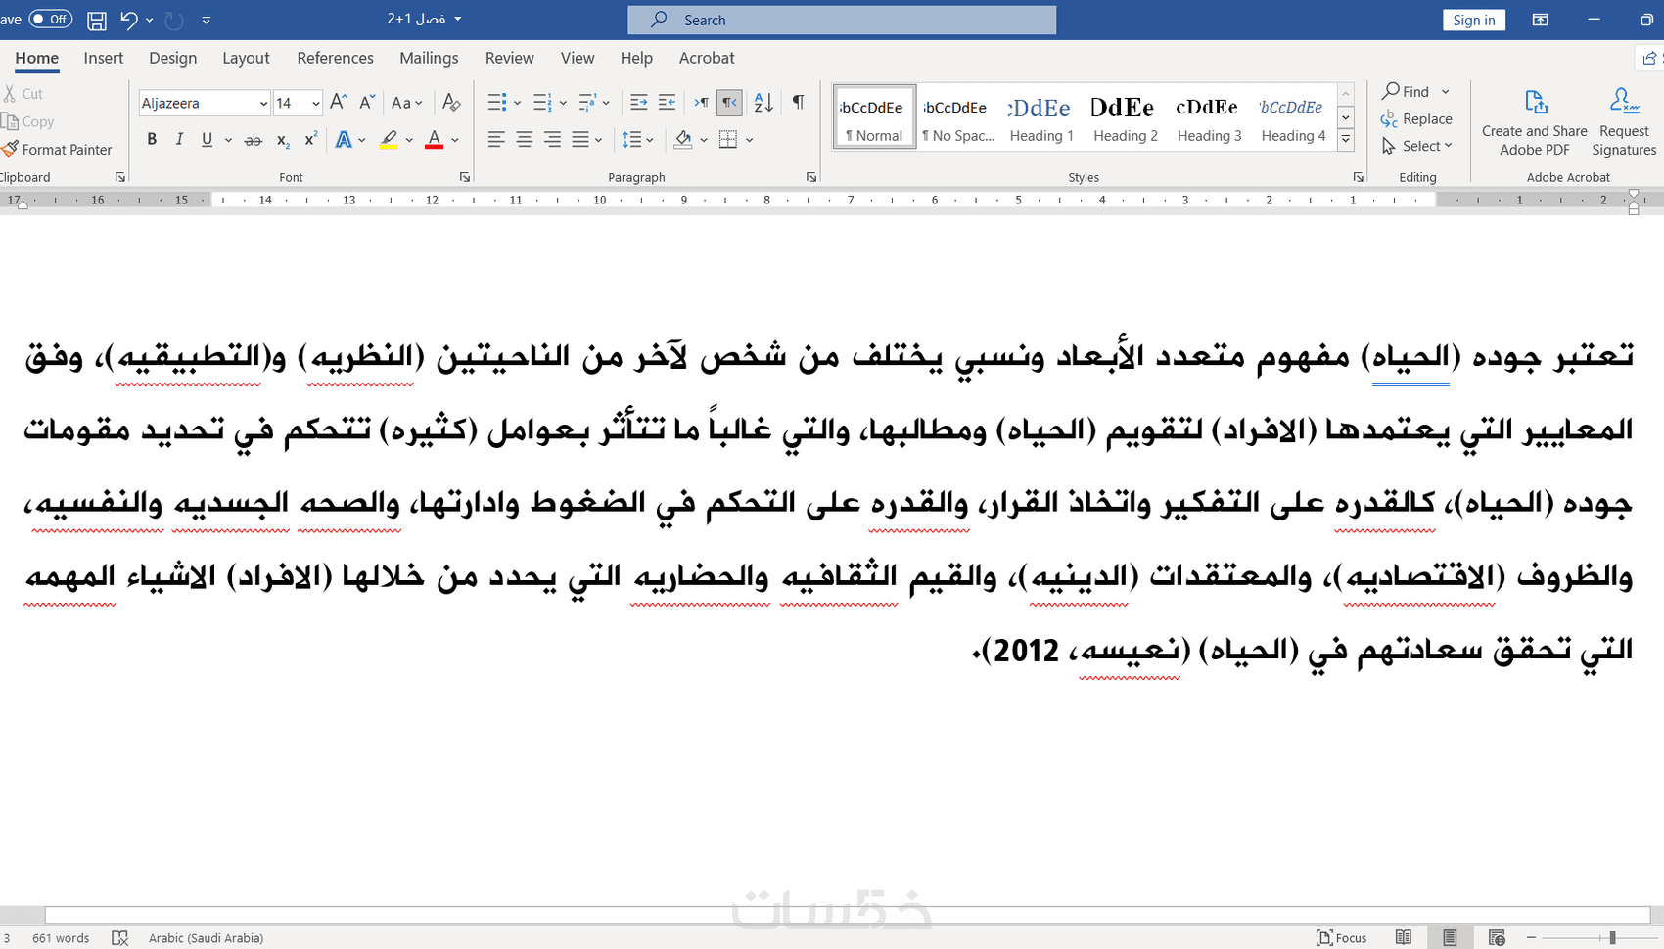Center the paragraph text
1664x949 pixels.
coord(525,140)
